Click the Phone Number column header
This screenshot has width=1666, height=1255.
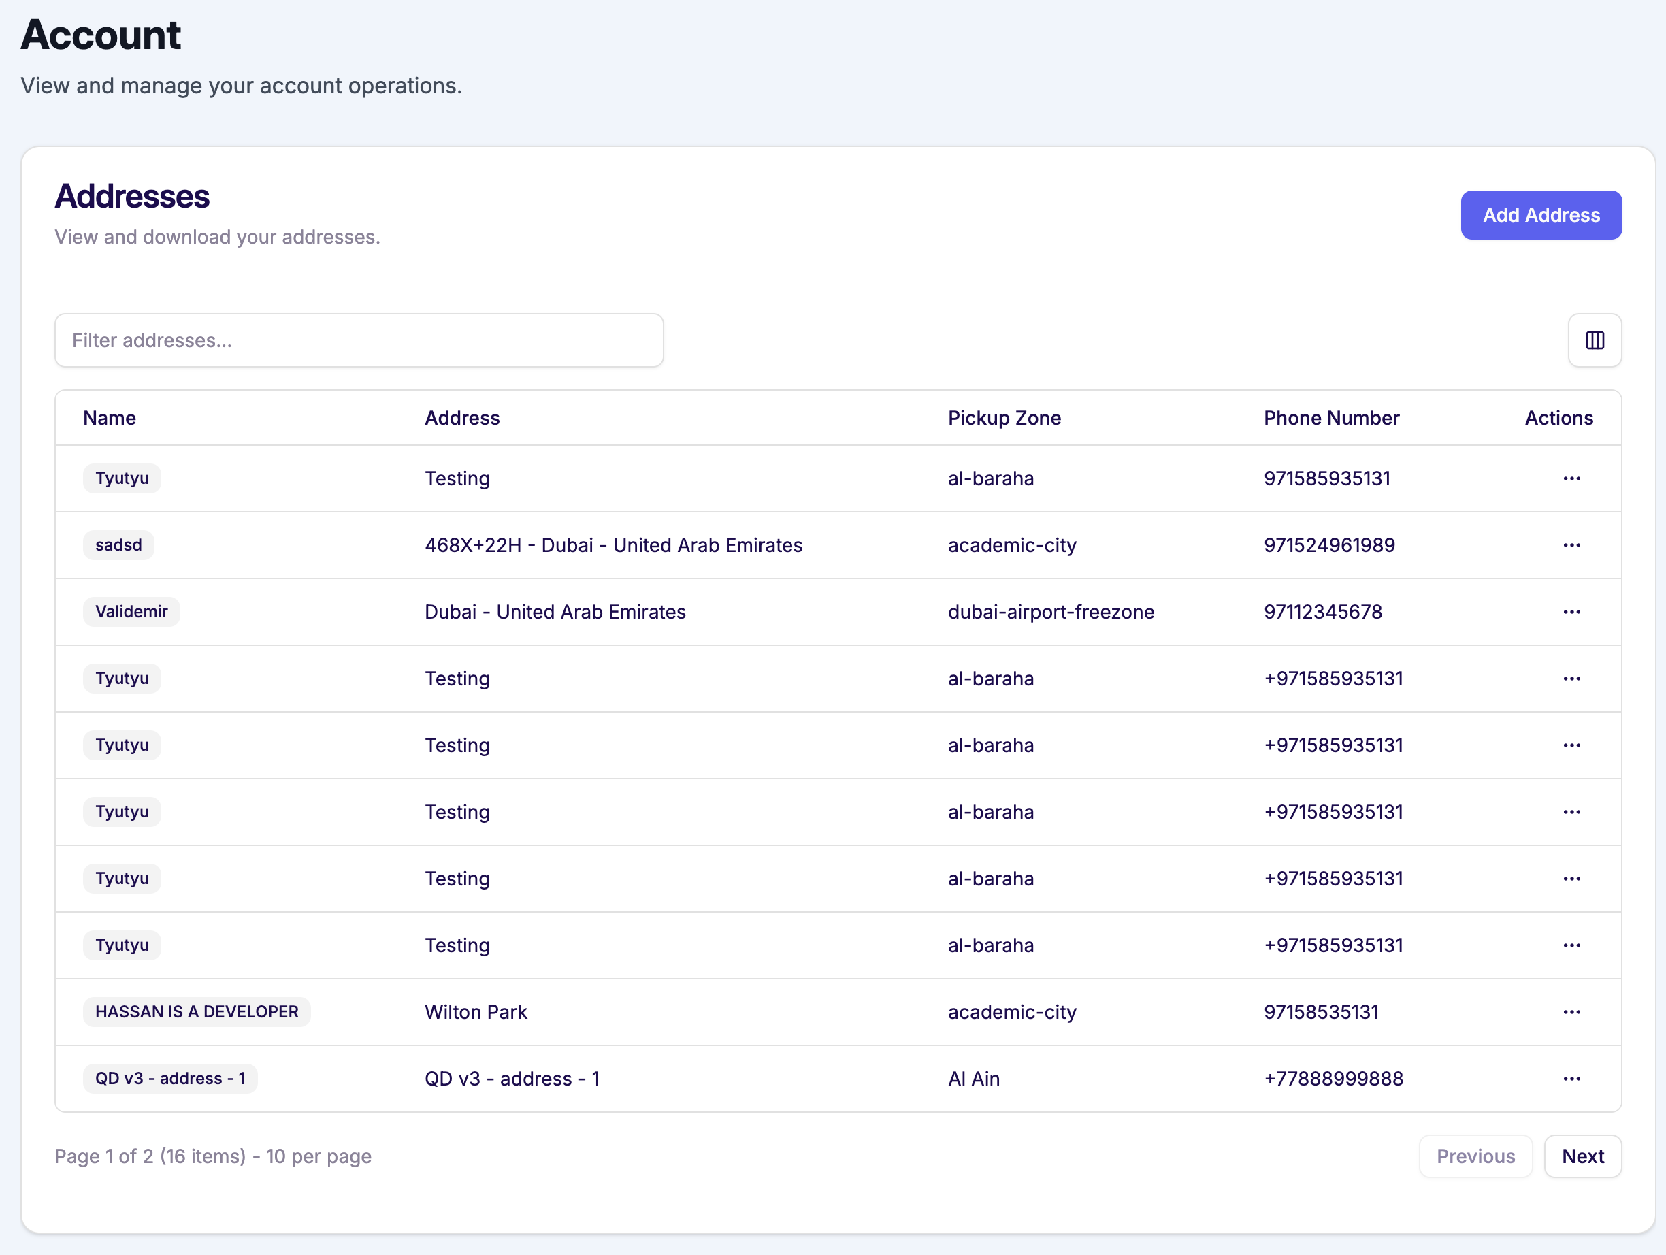coord(1331,418)
